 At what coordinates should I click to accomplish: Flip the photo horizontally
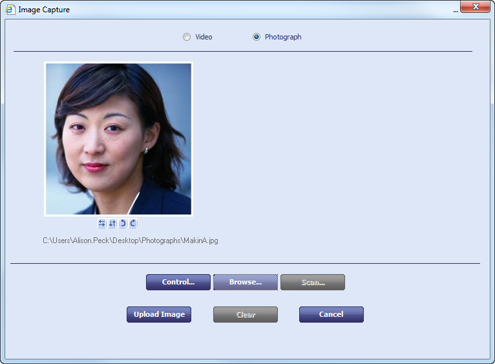click(x=101, y=223)
